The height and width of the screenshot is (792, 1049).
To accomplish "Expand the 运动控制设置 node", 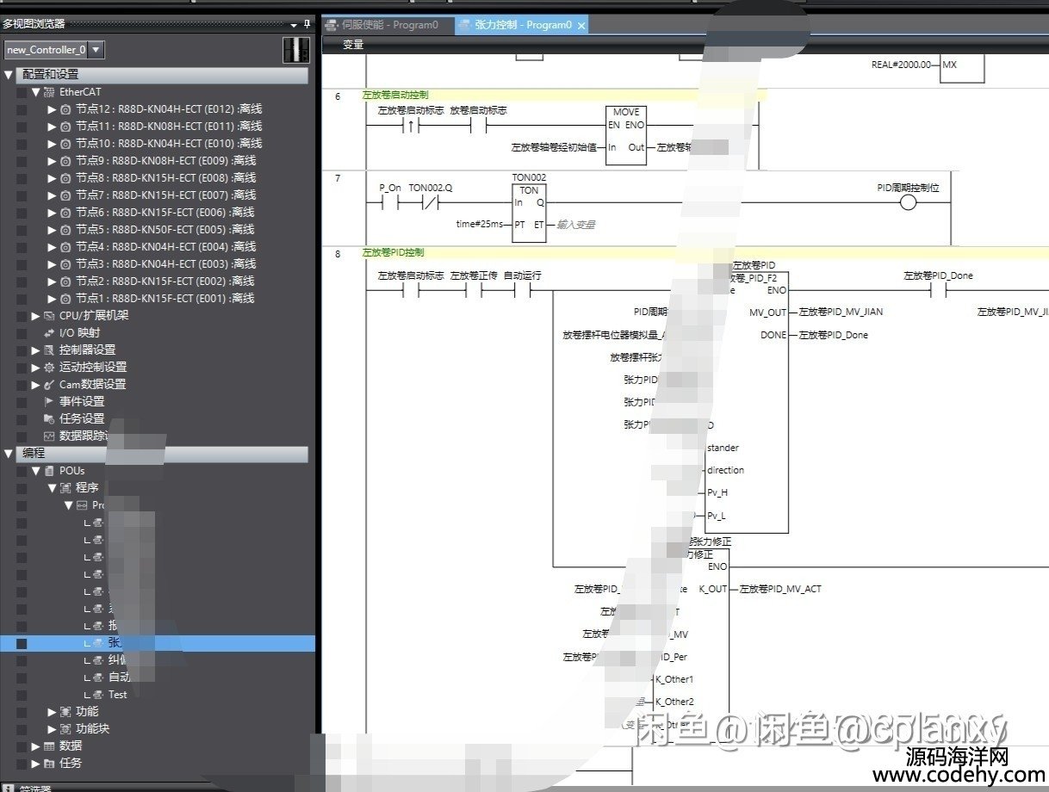I will point(35,368).
